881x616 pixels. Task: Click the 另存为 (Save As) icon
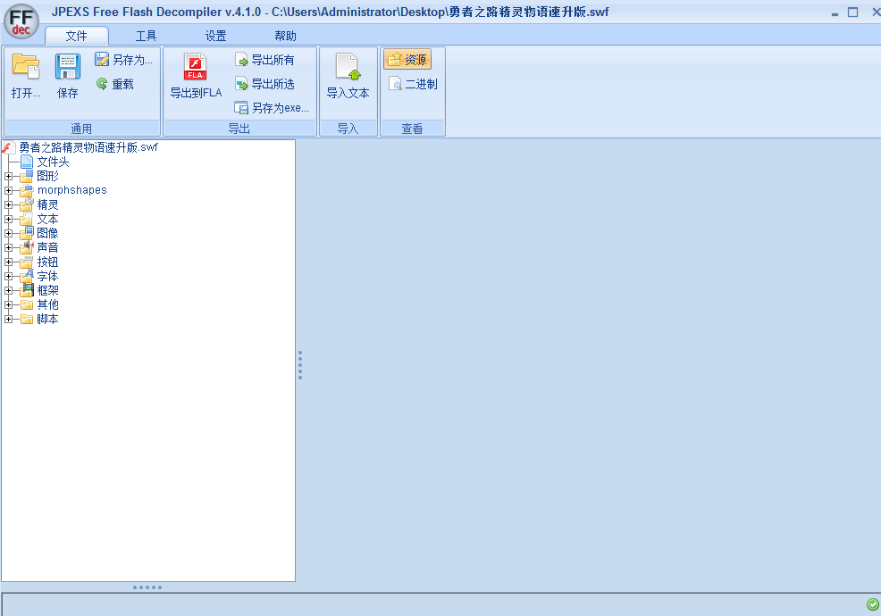click(103, 60)
